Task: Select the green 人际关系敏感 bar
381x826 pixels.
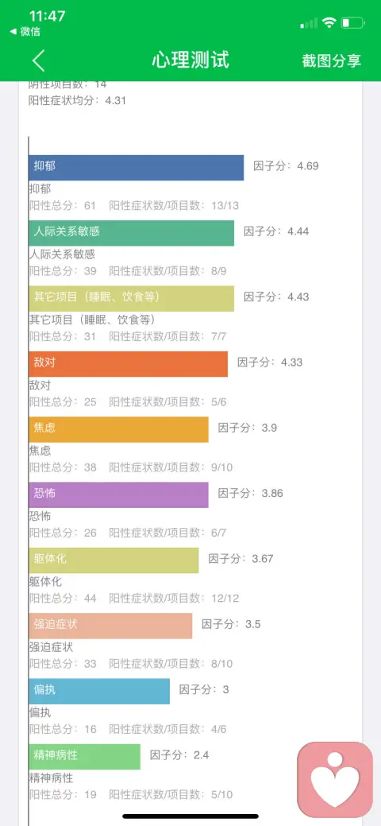Action: click(132, 233)
